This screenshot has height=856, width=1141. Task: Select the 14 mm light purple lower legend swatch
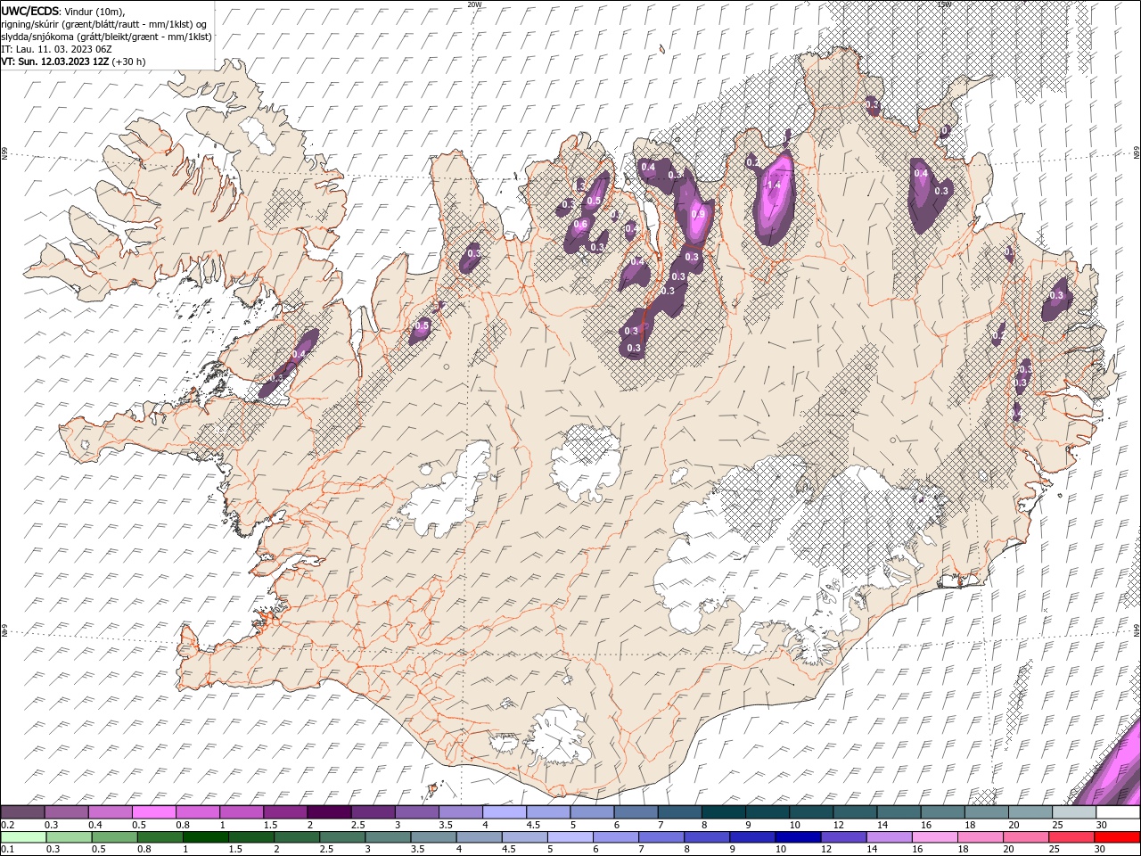click(890, 837)
